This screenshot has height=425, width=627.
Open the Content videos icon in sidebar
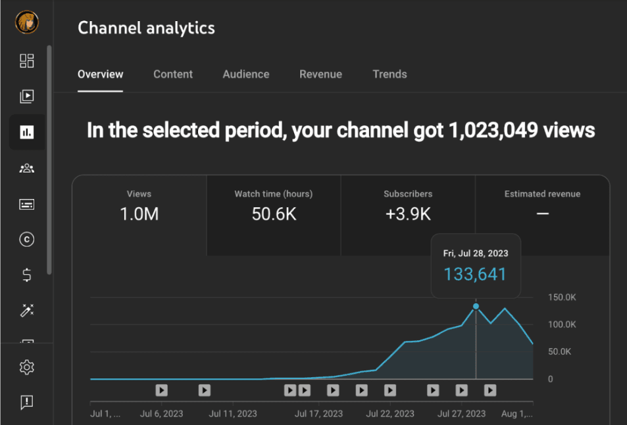pyautogui.click(x=26, y=97)
